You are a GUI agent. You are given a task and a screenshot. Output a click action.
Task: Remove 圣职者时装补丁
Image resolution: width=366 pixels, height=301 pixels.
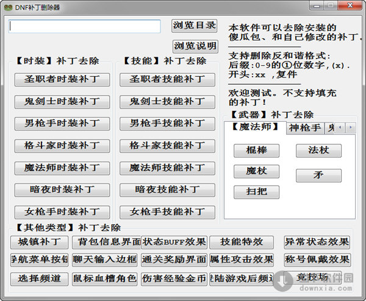point(62,80)
